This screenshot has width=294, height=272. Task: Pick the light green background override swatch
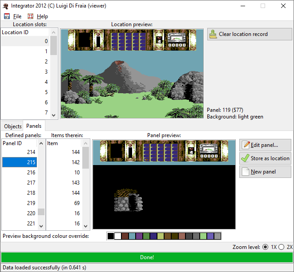click(x=203, y=236)
